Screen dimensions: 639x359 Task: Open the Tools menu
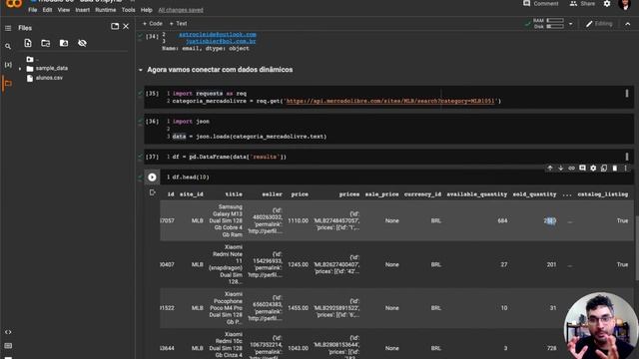click(128, 10)
